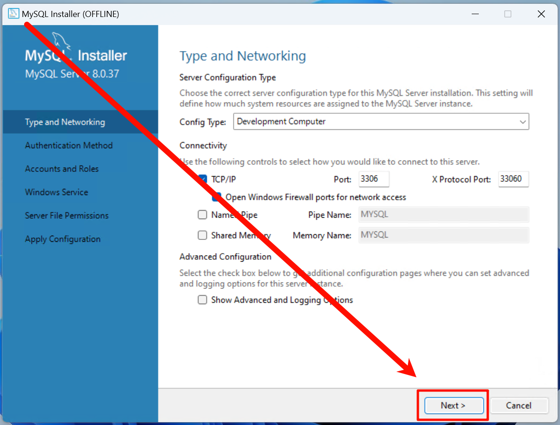The height and width of the screenshot is (425, 560).
Task: Close the MySQL Installer window
Action: click(x=541, y=14)
